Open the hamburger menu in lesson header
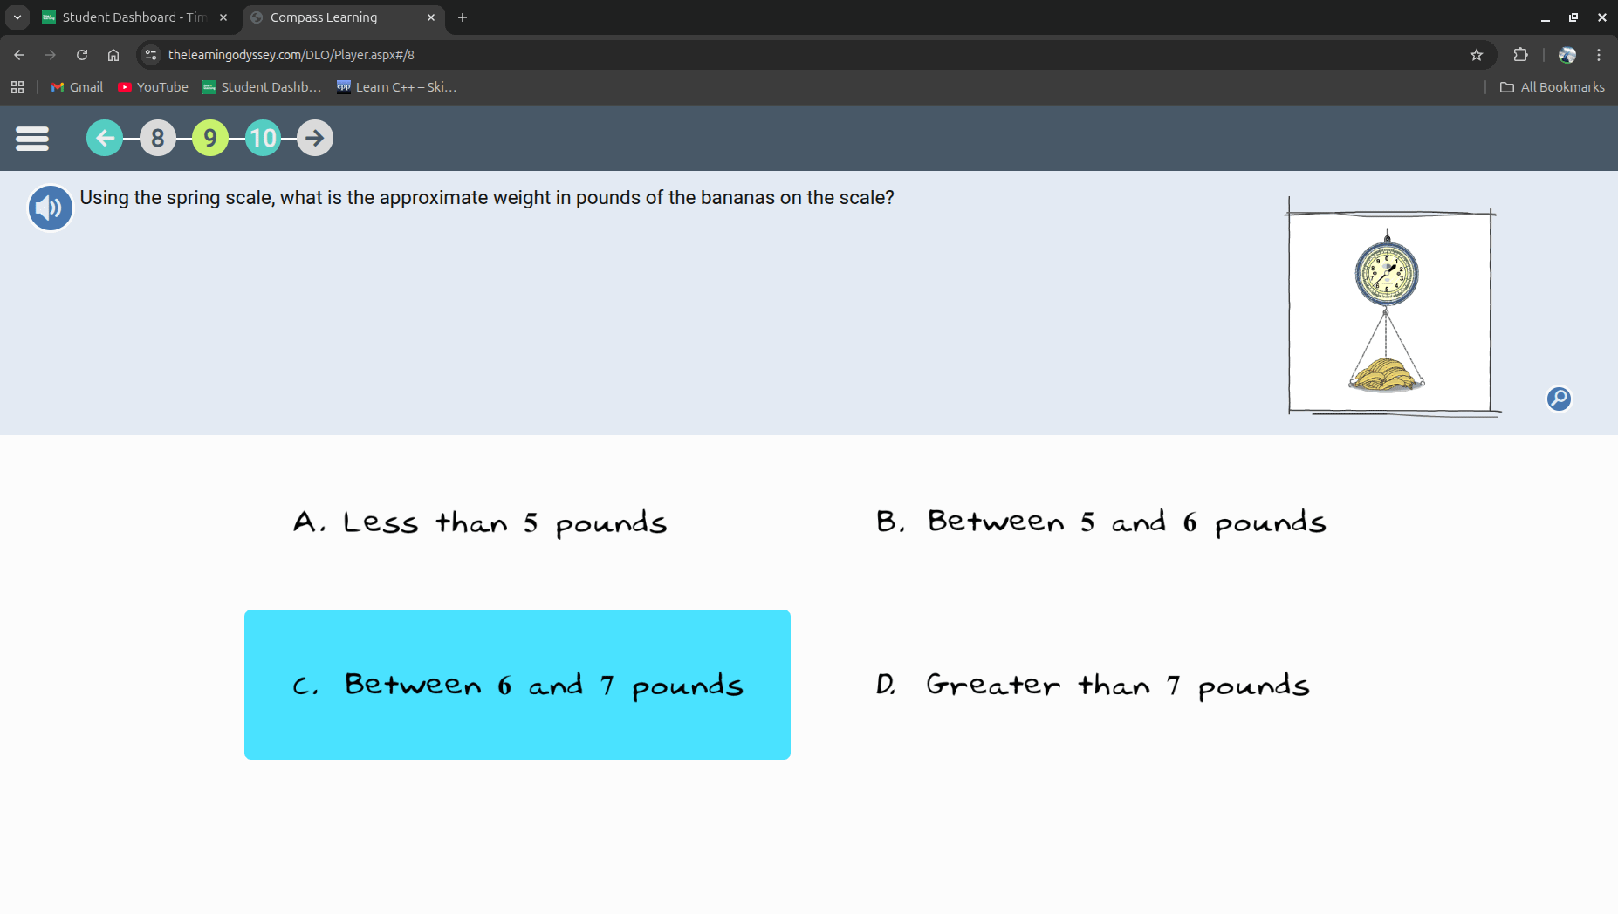Screen dimensions: 1618x914 click(x=32, y=139)
